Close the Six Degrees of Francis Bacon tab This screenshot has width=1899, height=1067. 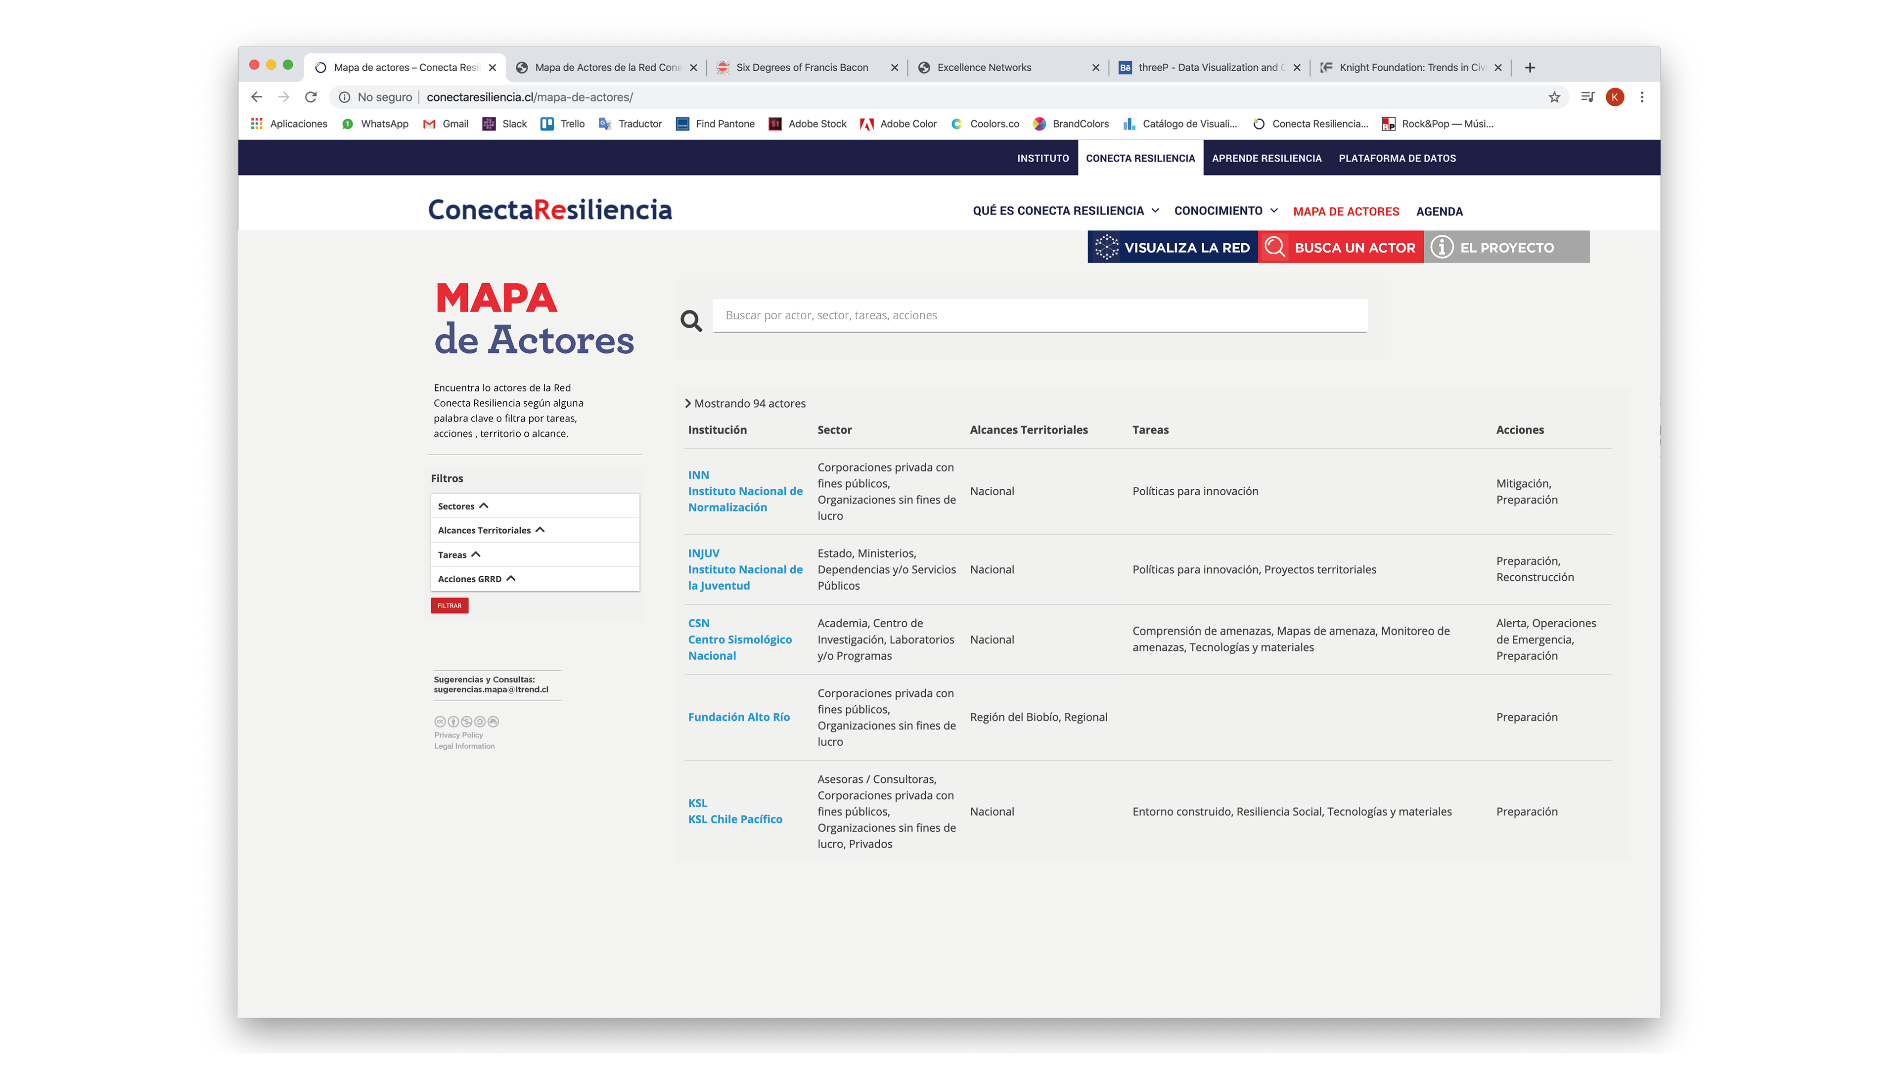point(894,67)
